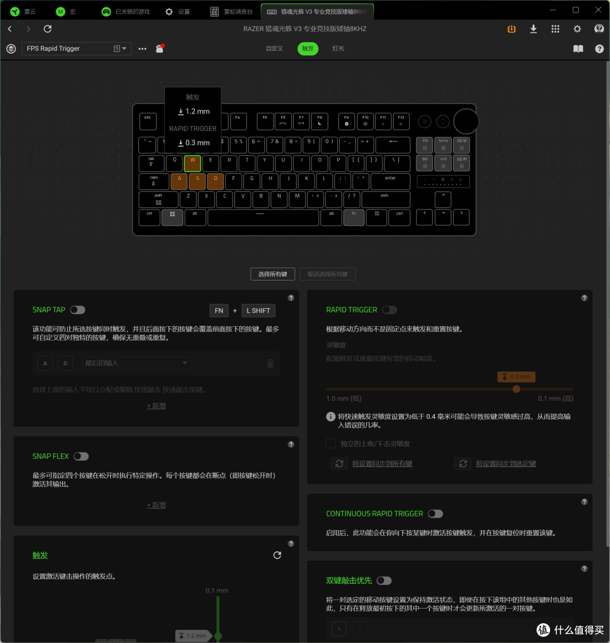Enable CONTINUOUS RAPID TRIGGER switch
This screenshot has height=643, width=610.
(435, 513)
